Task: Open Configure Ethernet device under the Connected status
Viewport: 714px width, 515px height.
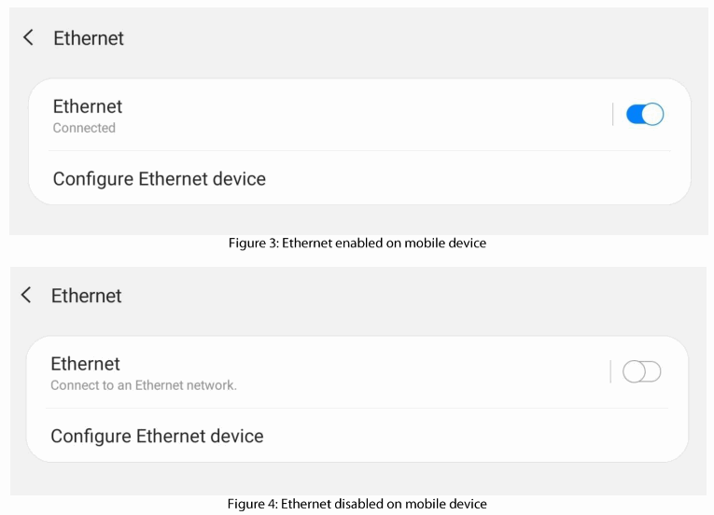Action: [x=160, y=179]
